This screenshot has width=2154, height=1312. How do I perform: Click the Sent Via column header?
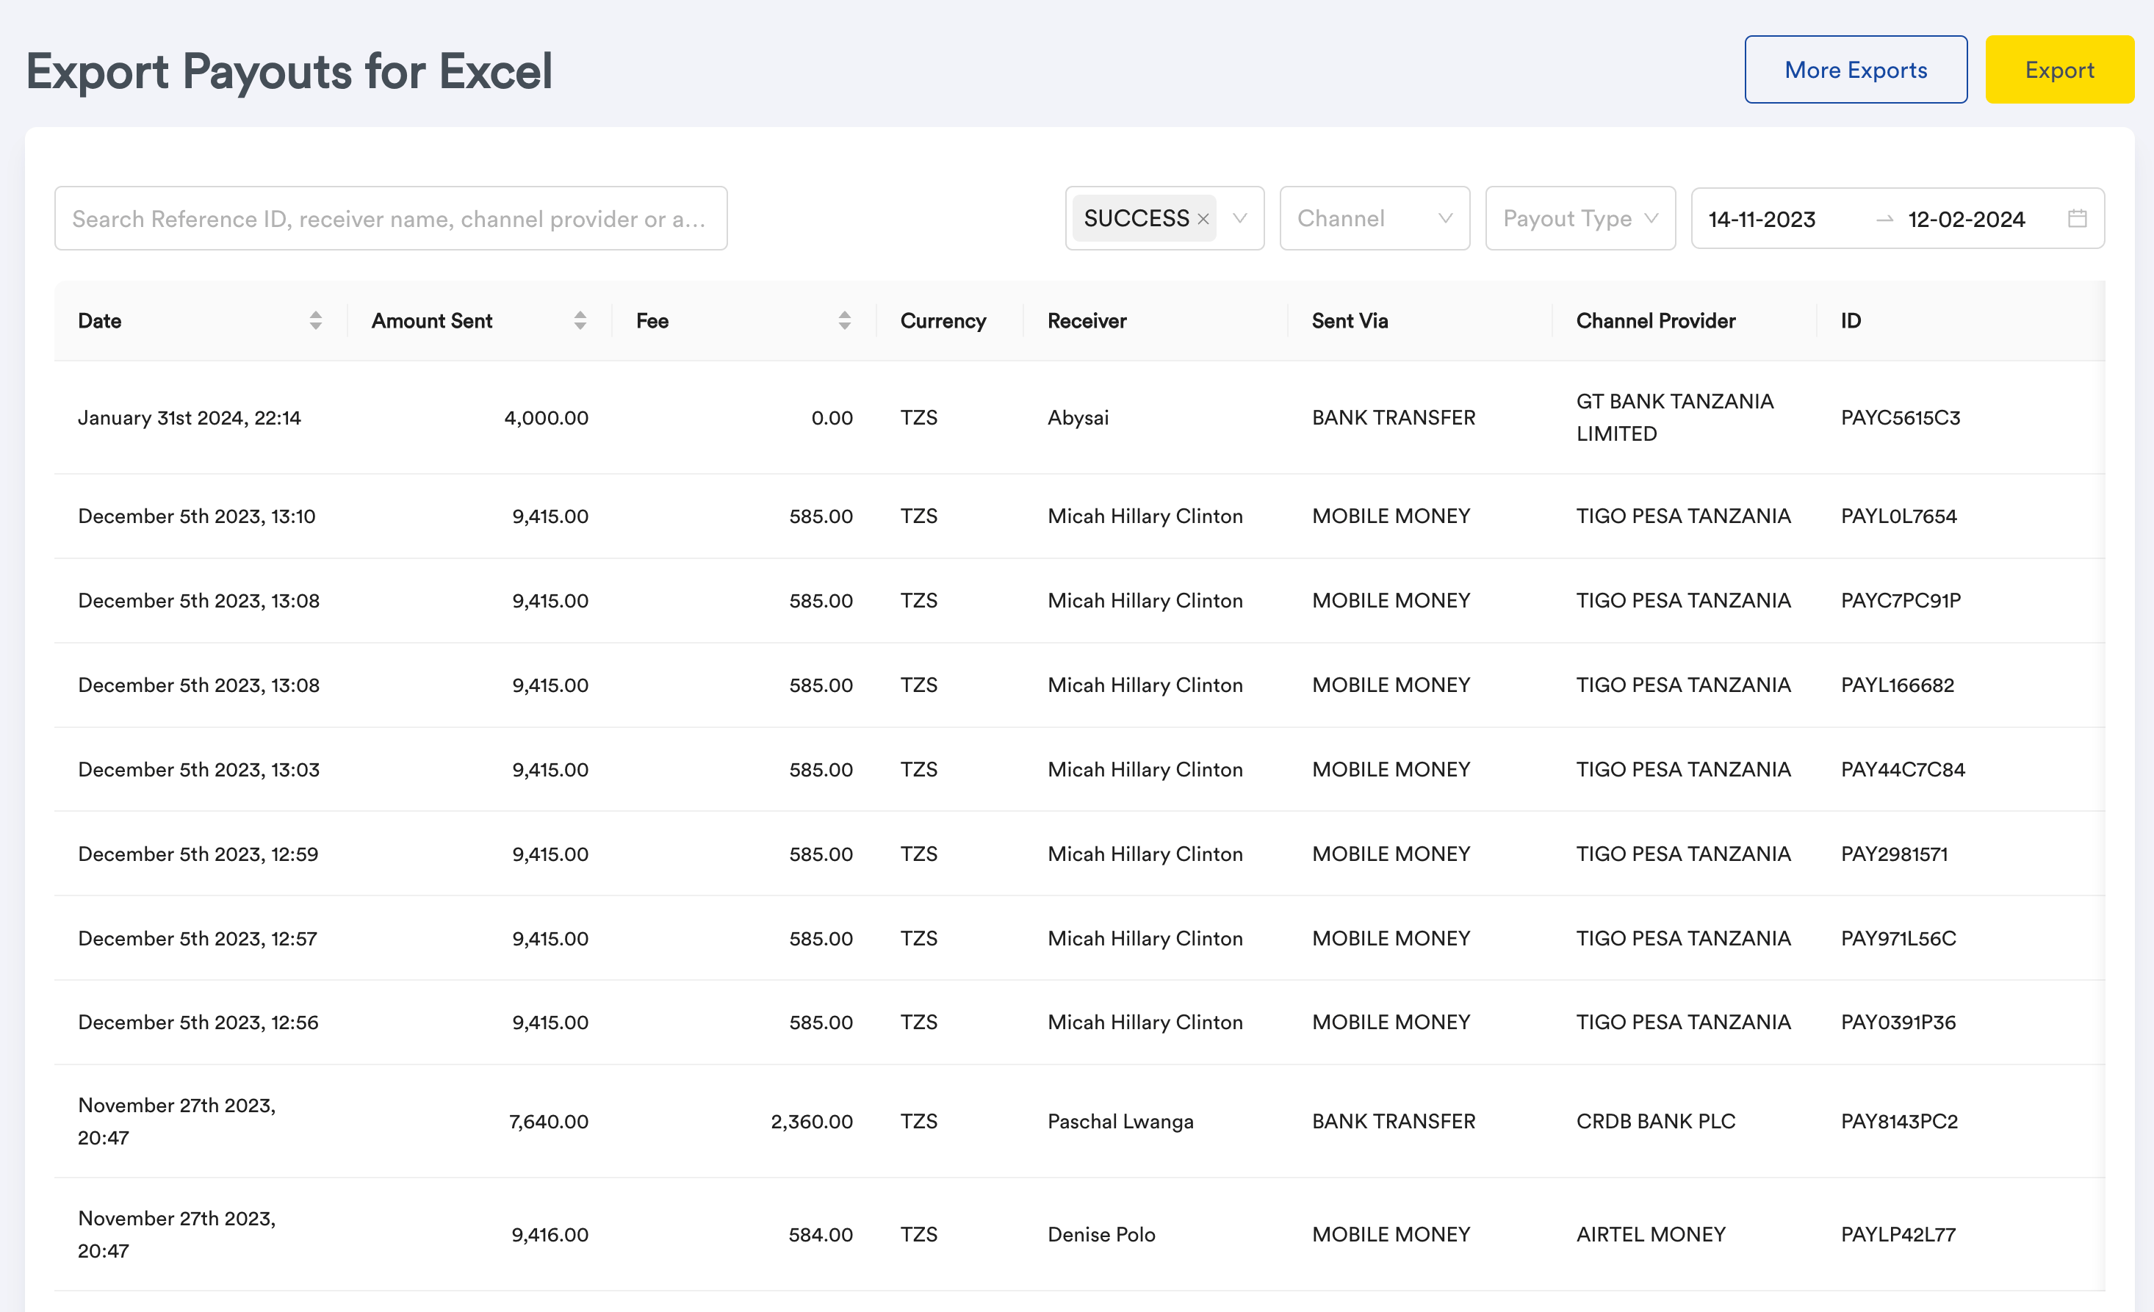(x=1350, y=321)
